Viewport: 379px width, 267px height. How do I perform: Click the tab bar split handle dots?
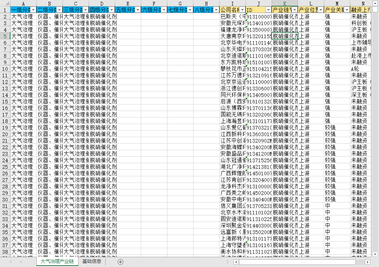point(228,262)
